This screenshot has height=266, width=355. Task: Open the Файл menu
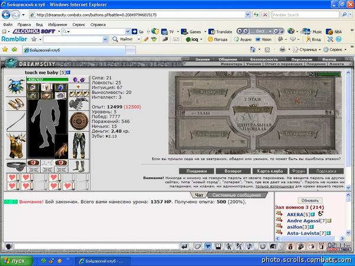click(x=8, y=24)
